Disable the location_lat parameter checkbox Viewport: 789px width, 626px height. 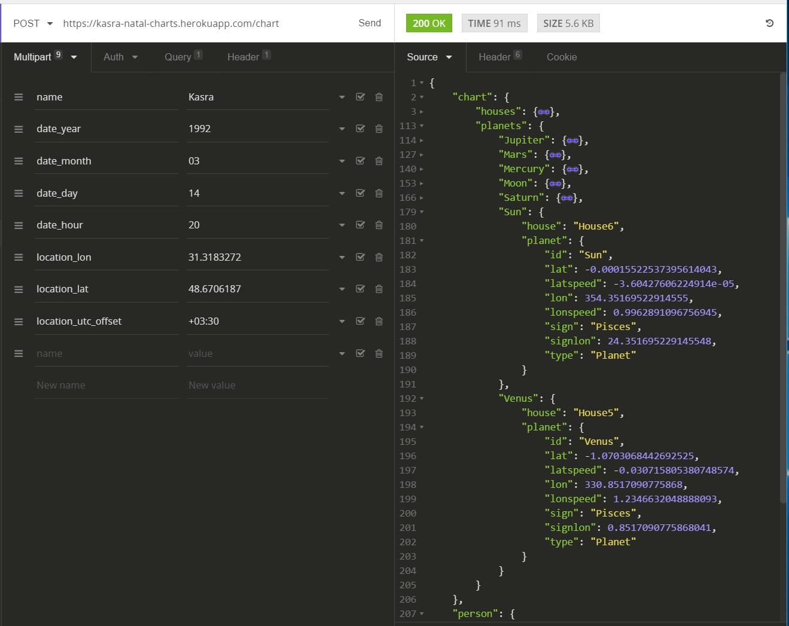tap(360, 289)
